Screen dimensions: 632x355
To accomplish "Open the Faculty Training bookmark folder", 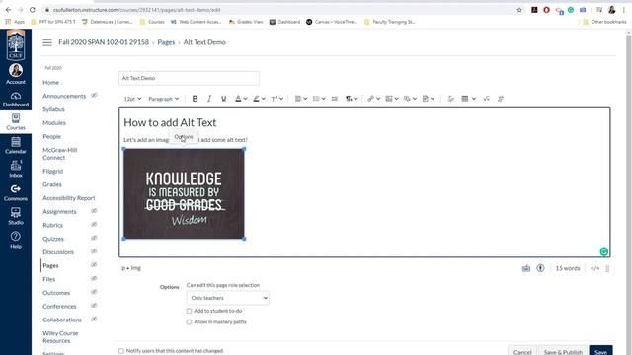I will (389, 22).
